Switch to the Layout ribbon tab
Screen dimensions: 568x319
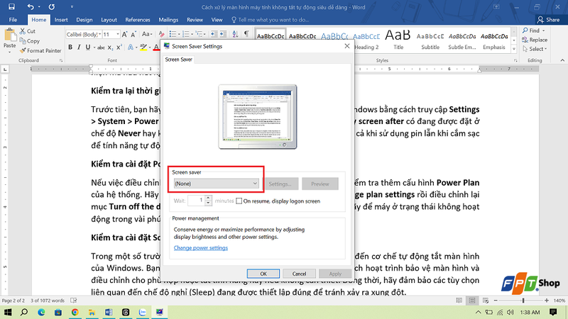coord(109,20)
